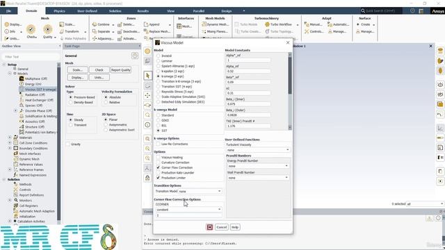The image size is (445, 250).
Task: Click the Combine zones icon
Action: (x=95, y=24)
